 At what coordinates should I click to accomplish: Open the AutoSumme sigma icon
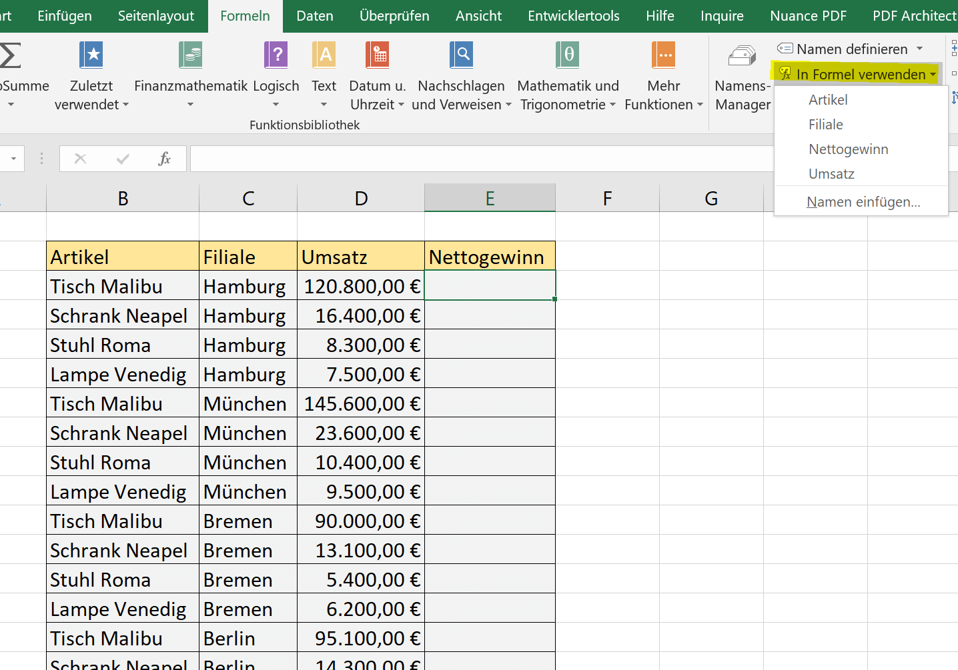coord(9,55)
